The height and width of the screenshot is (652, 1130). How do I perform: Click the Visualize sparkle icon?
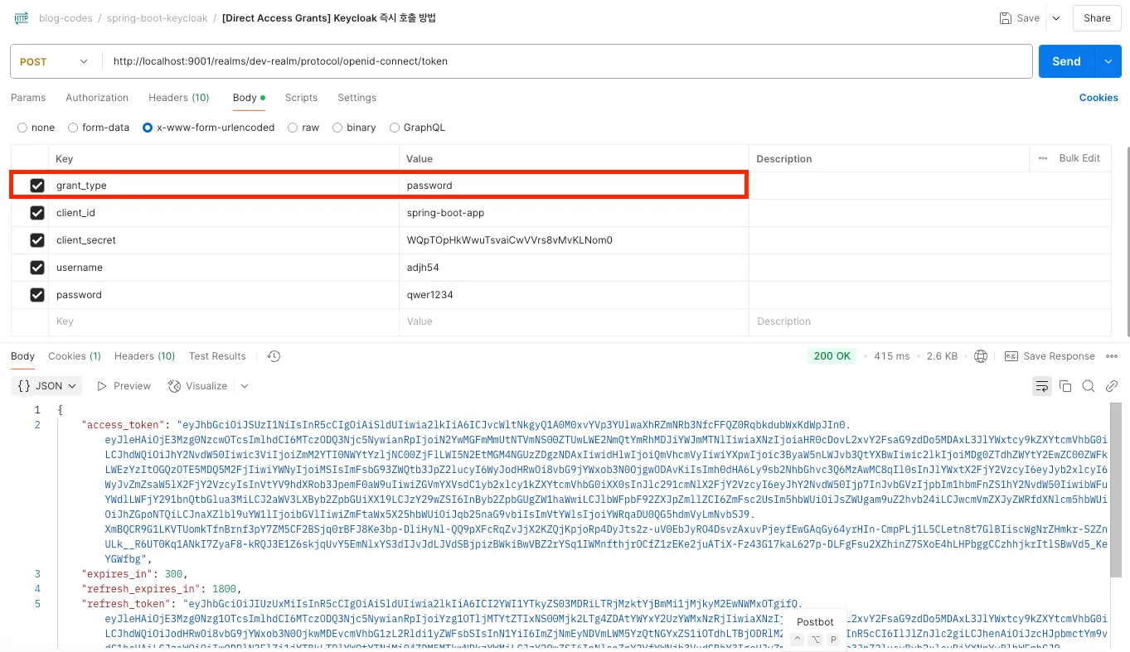point(174,386)
